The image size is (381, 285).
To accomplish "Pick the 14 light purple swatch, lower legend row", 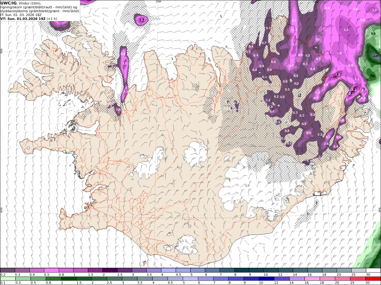I will (x=297, y=279).
